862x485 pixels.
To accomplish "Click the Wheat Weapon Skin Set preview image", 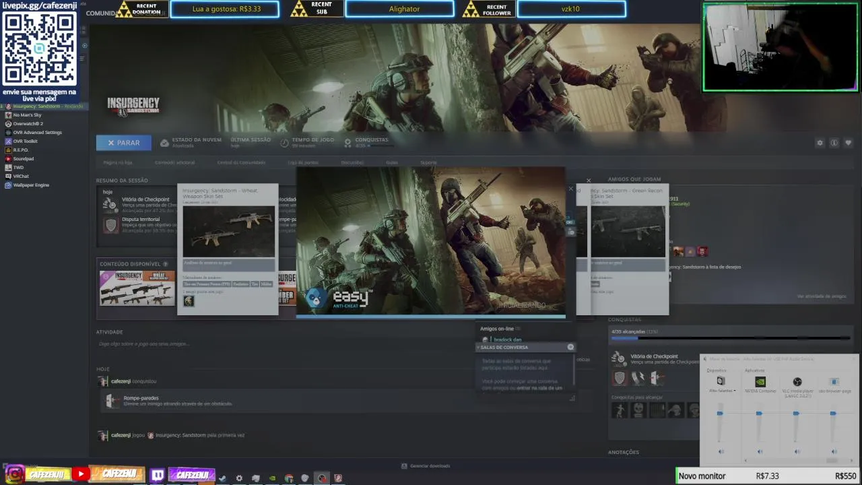I will 229,232.
